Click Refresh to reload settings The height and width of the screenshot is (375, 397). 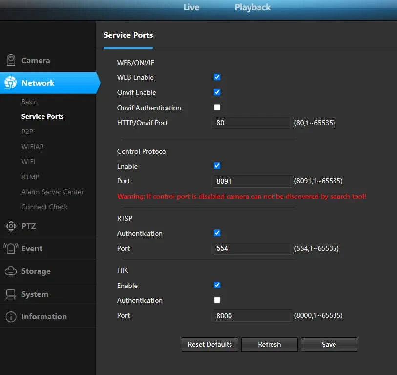(269, 344)
